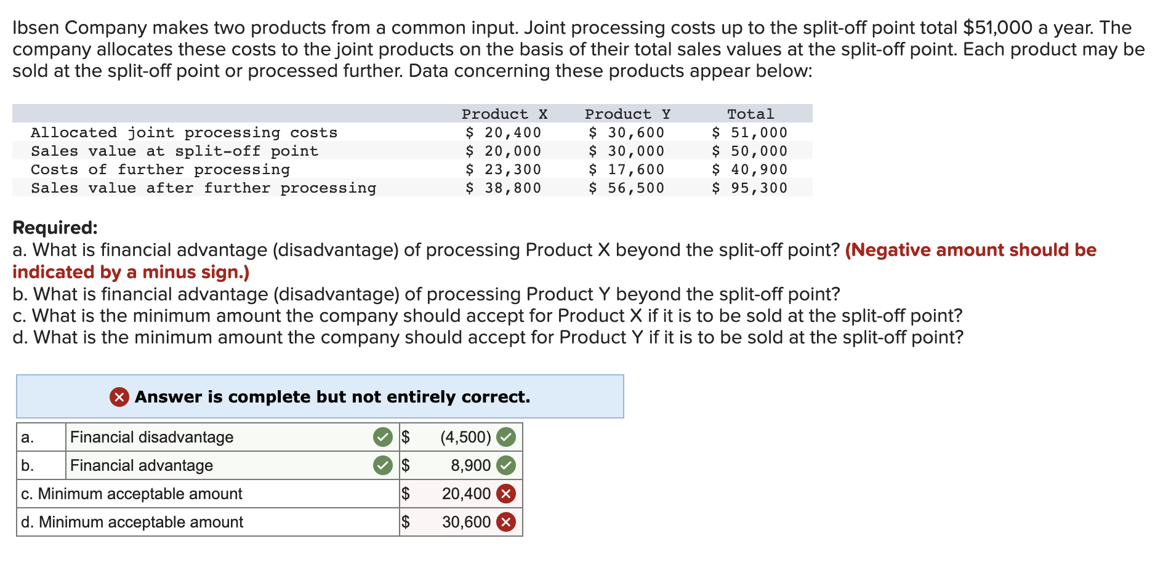Click the 'Answer is complete but not entirely correct' banner

[320, 396]
